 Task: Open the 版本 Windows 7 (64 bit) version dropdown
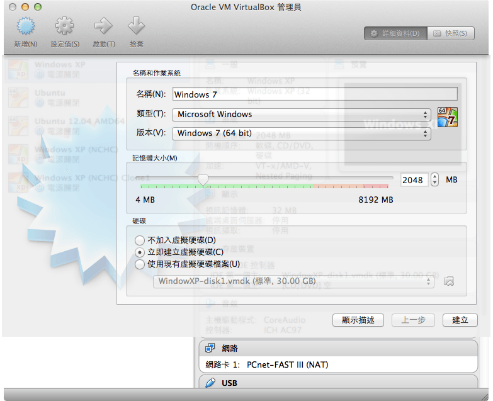click(x=301, y=133)
